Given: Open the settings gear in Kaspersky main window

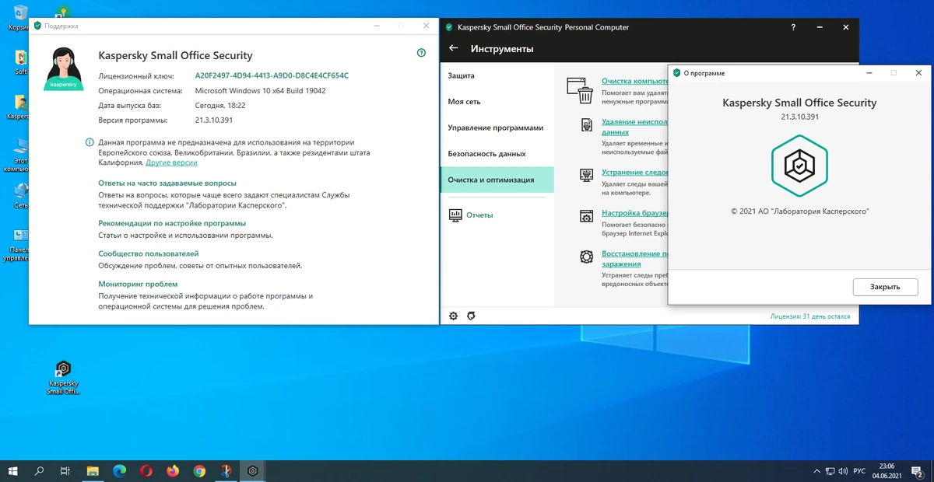Looking at the screenshot, I should [454, 316].
